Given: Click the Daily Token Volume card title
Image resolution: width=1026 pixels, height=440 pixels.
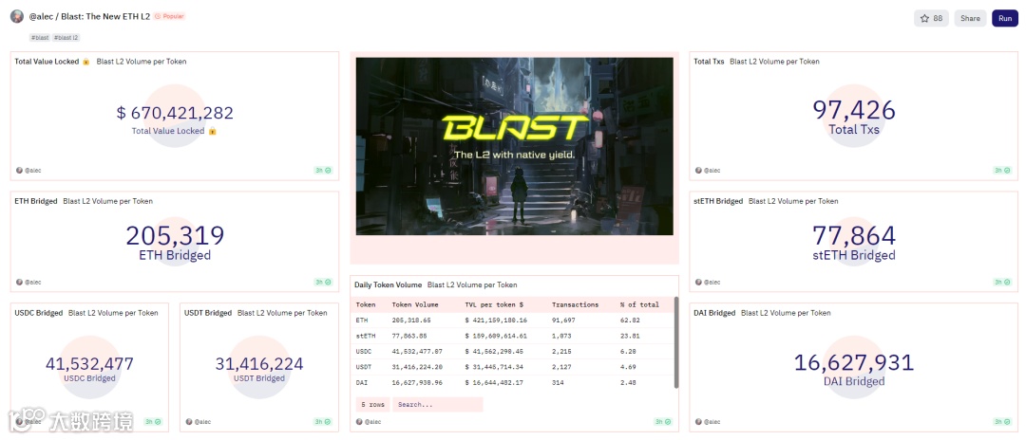Looking at the screenshot, I should pyautogui.click(x=388, y=284).
